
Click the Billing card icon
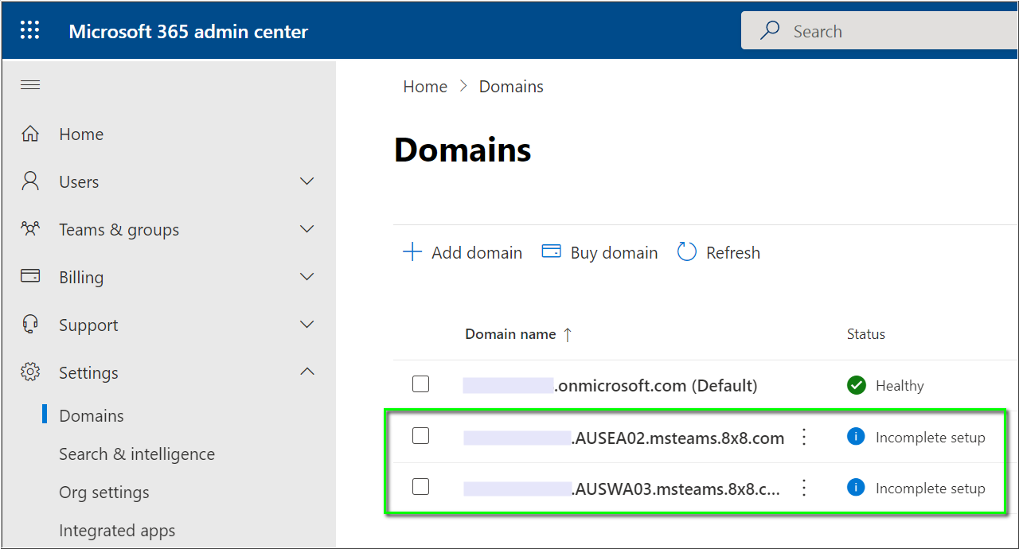tap(30, 276)
